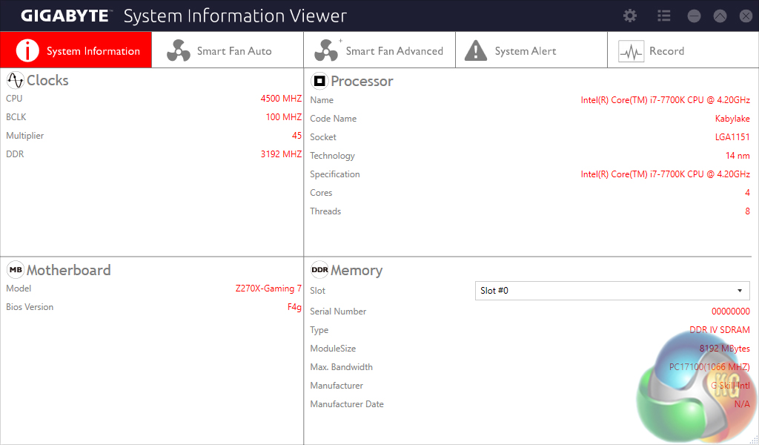Minimize the System Information Viewer window
This screenshot has height=445, width=759.
coord(694,16)
